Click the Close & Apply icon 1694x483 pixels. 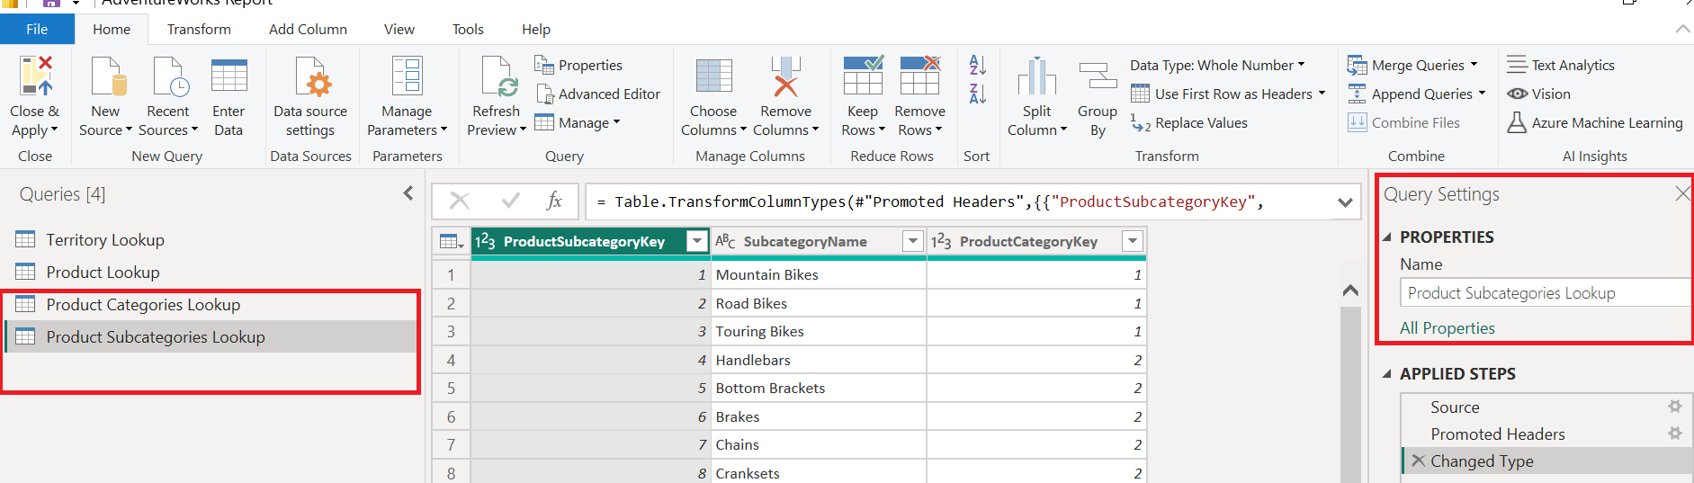pyautogui.click(x=35, y=76)
